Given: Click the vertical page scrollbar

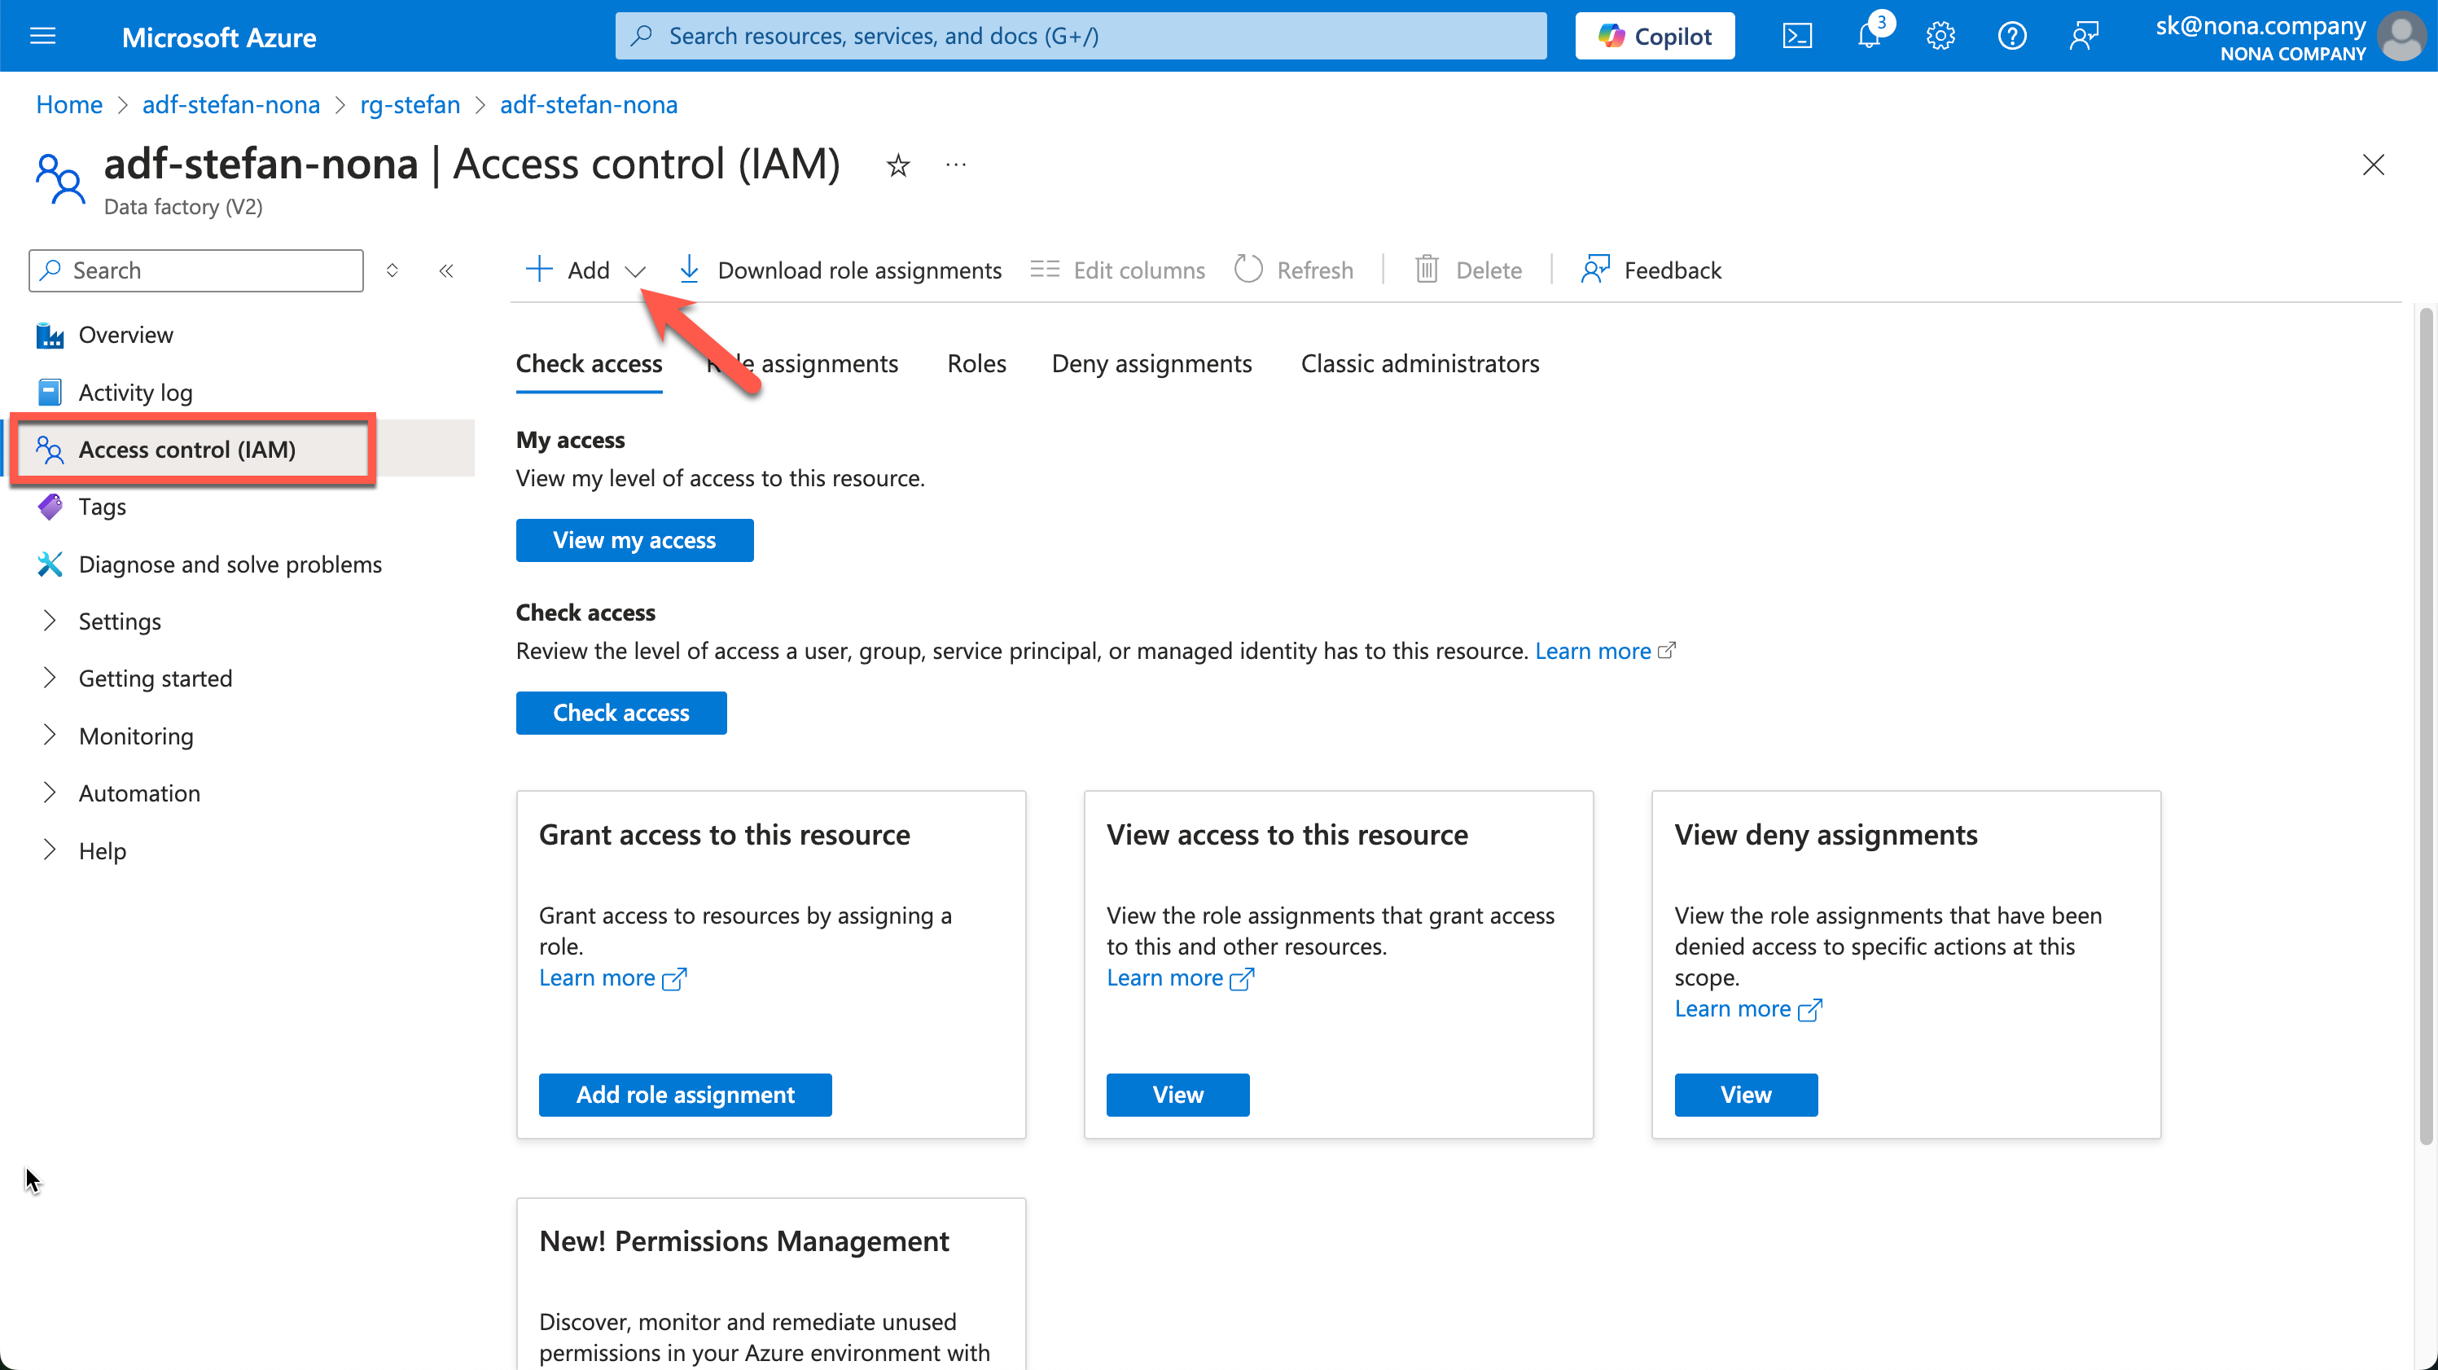Looking at the screenshot, I should 2424,719.
